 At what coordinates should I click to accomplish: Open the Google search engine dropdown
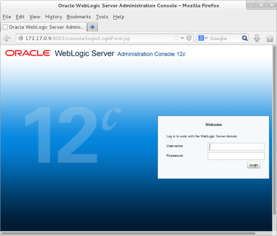203,38
